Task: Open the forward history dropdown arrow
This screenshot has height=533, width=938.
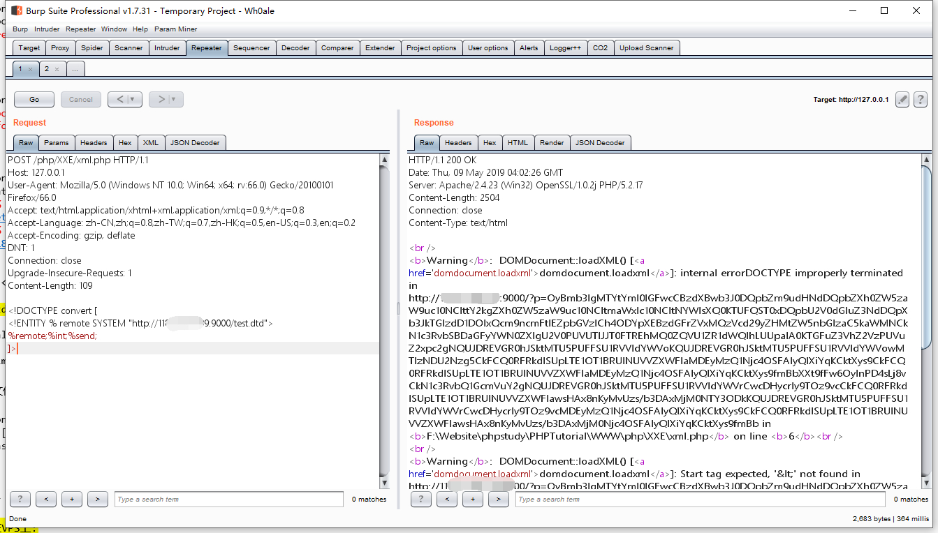Action: [x=174, y=100]
